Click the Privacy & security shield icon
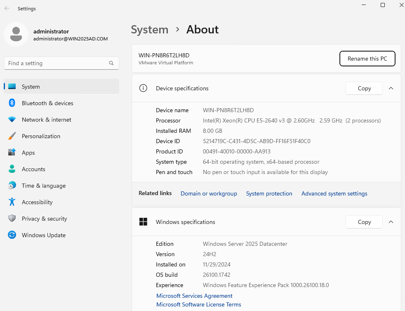405x311 pixels. (12, 219)
